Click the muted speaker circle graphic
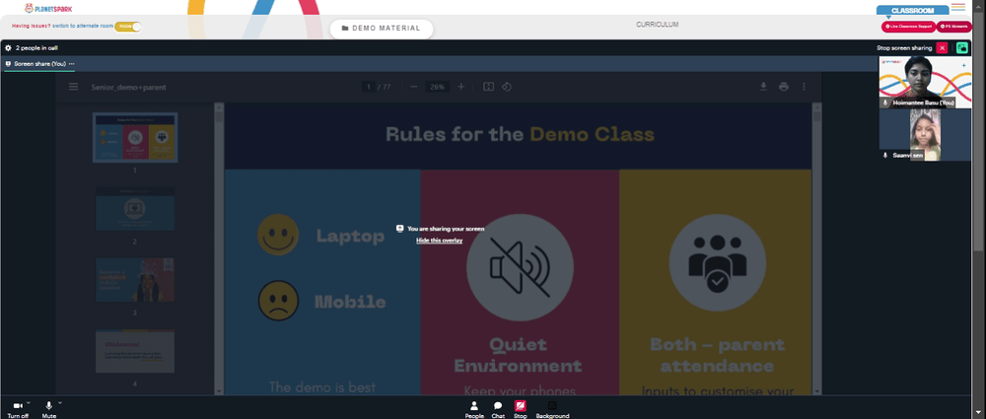 (520, 267)
